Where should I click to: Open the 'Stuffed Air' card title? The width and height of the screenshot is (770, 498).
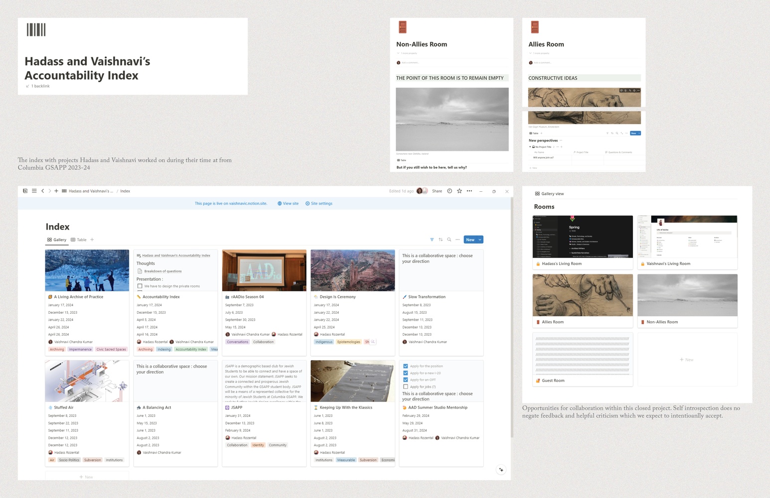coord(64,407)
